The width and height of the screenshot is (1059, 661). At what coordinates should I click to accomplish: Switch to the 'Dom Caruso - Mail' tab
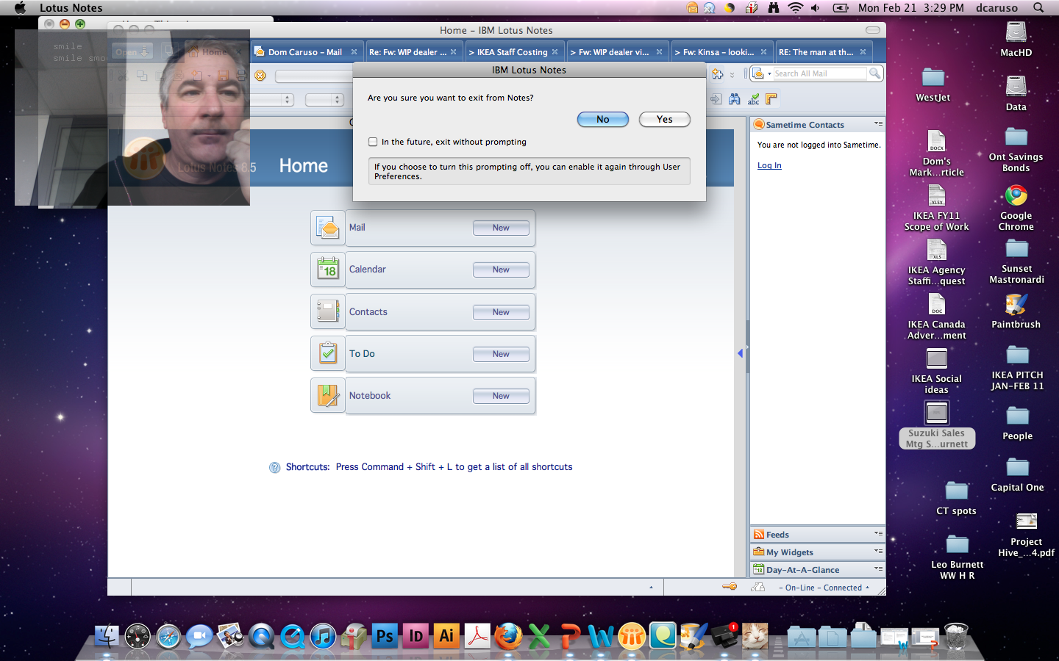(x=304, y=52)
